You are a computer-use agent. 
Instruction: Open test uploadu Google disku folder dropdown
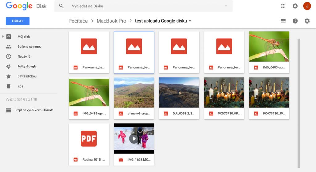(x=190, y=21)
